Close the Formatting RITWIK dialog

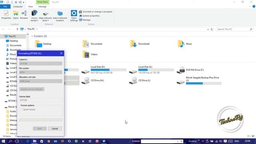coord(61,53)
